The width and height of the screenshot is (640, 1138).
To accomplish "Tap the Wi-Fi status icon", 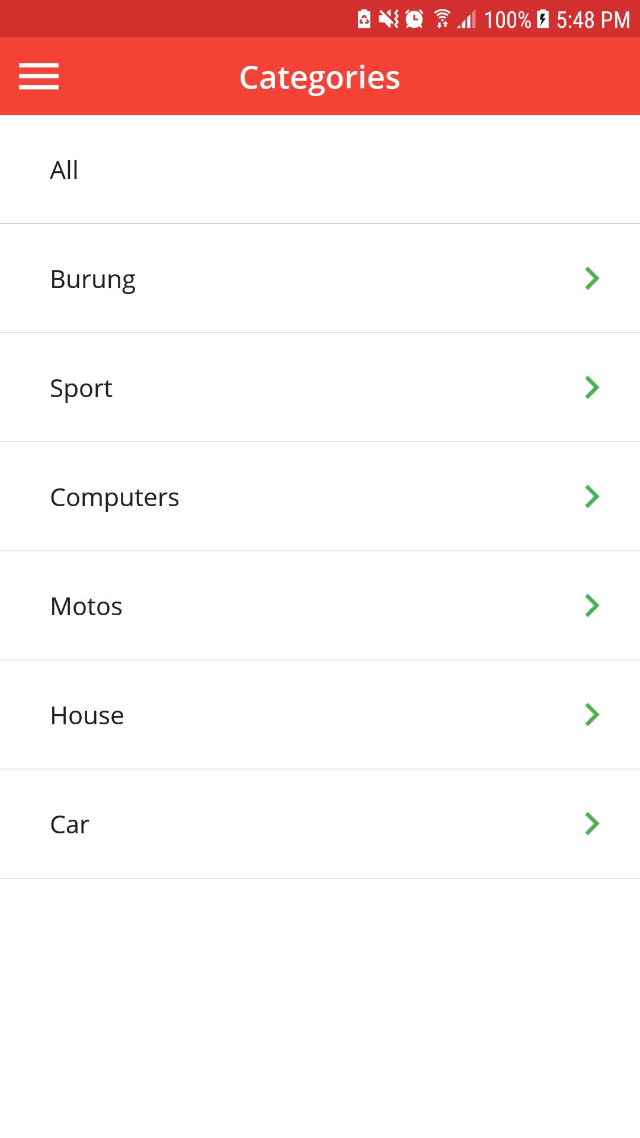I will click(x=441, y=20).
